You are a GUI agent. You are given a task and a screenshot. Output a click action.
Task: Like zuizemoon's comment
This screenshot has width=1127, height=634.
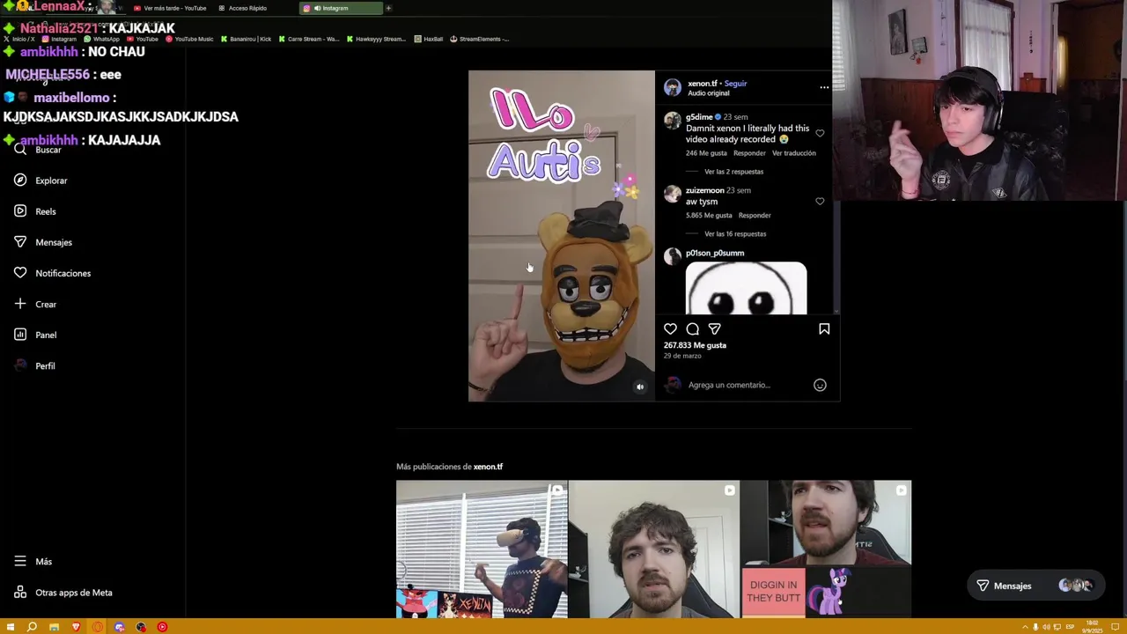tap(820, 202)
